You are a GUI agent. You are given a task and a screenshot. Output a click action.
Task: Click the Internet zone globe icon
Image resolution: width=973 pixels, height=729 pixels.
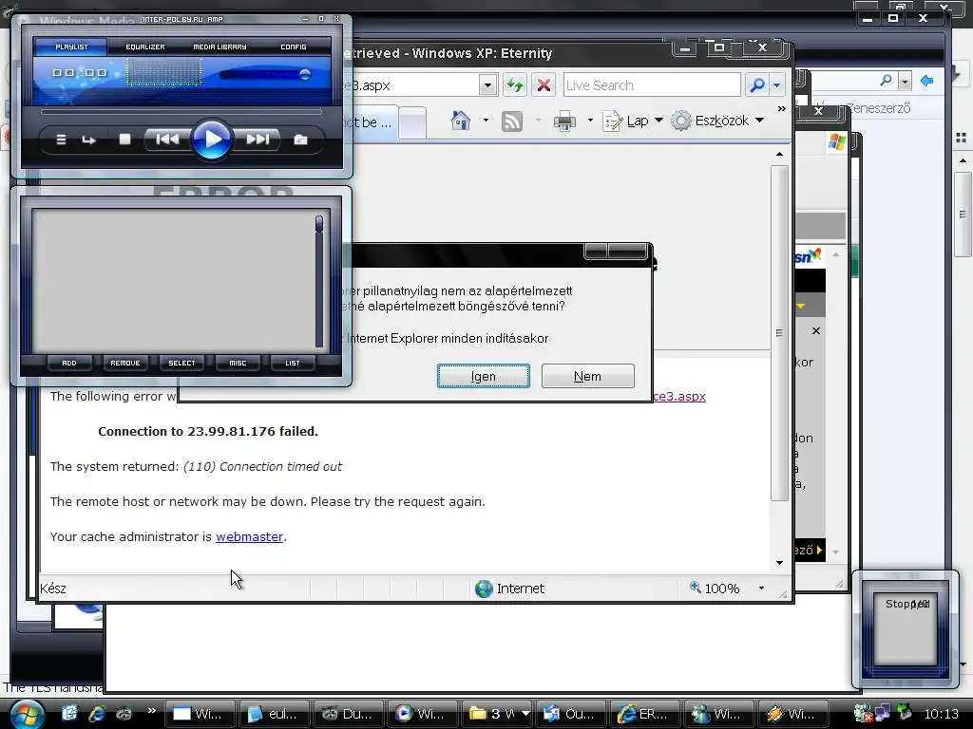484,589
